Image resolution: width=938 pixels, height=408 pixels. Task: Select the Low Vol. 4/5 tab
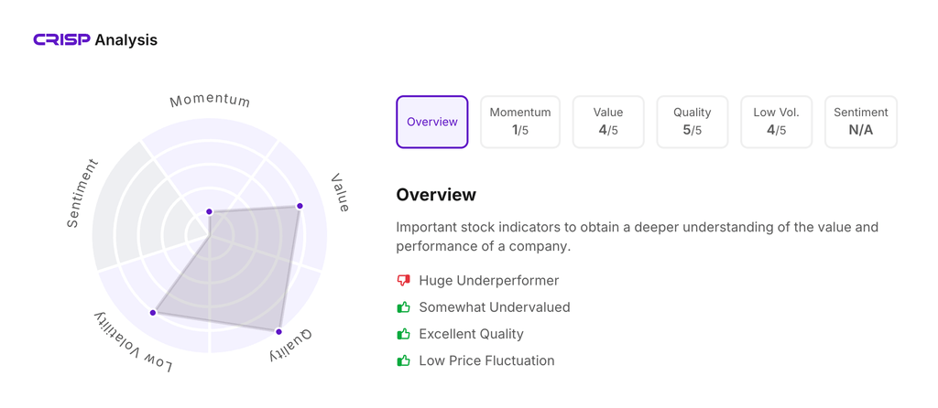click(x=777, y=122)
